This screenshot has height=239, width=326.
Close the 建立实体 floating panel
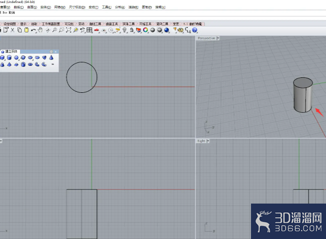[x=55, y=52]
